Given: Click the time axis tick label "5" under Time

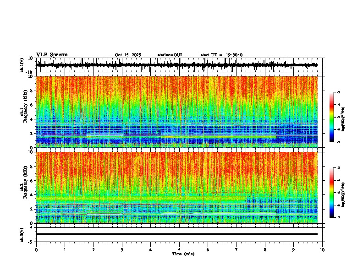Looking at the screenshot, I should pyautogui.click(x=179, y=250).
